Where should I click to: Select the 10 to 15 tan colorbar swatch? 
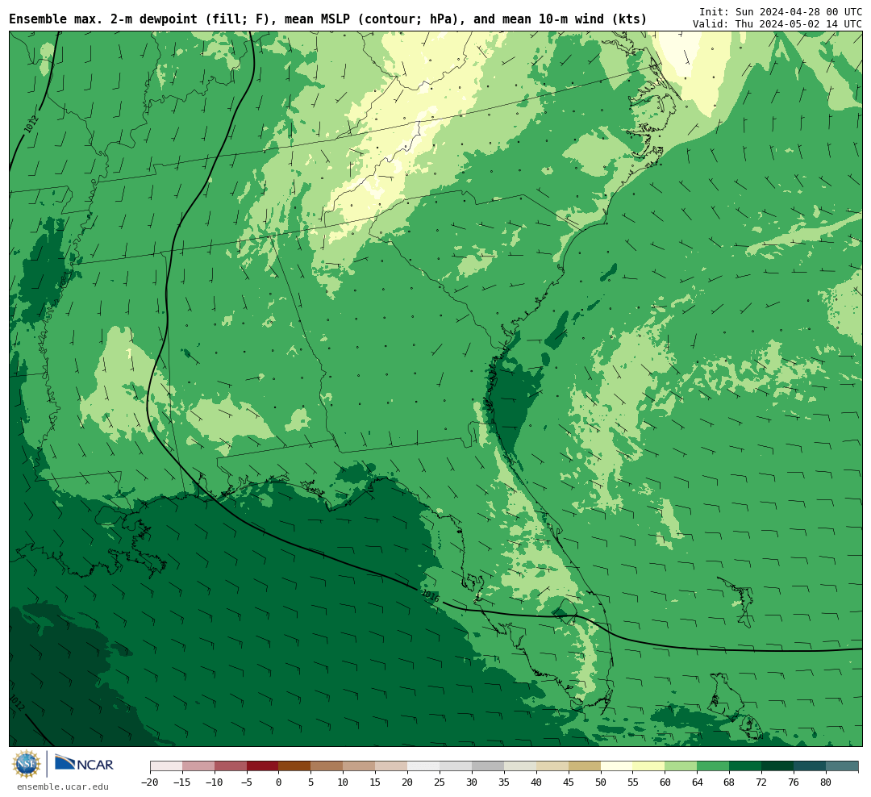click(360, 766)
